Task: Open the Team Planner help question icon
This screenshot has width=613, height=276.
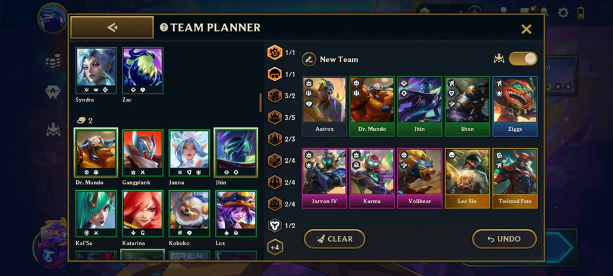Action: tap(163, 27)
